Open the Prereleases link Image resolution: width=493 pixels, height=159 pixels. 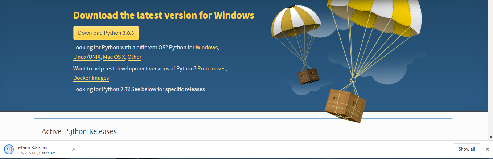click(211, 69)
